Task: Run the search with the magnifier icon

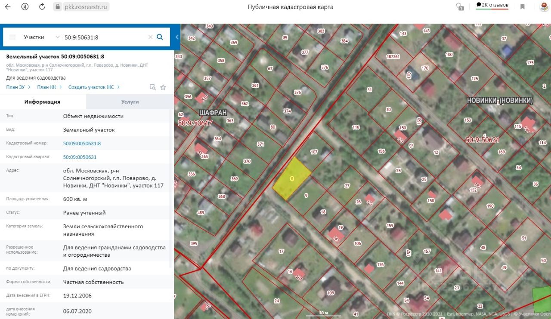Action: pos(160,37)
